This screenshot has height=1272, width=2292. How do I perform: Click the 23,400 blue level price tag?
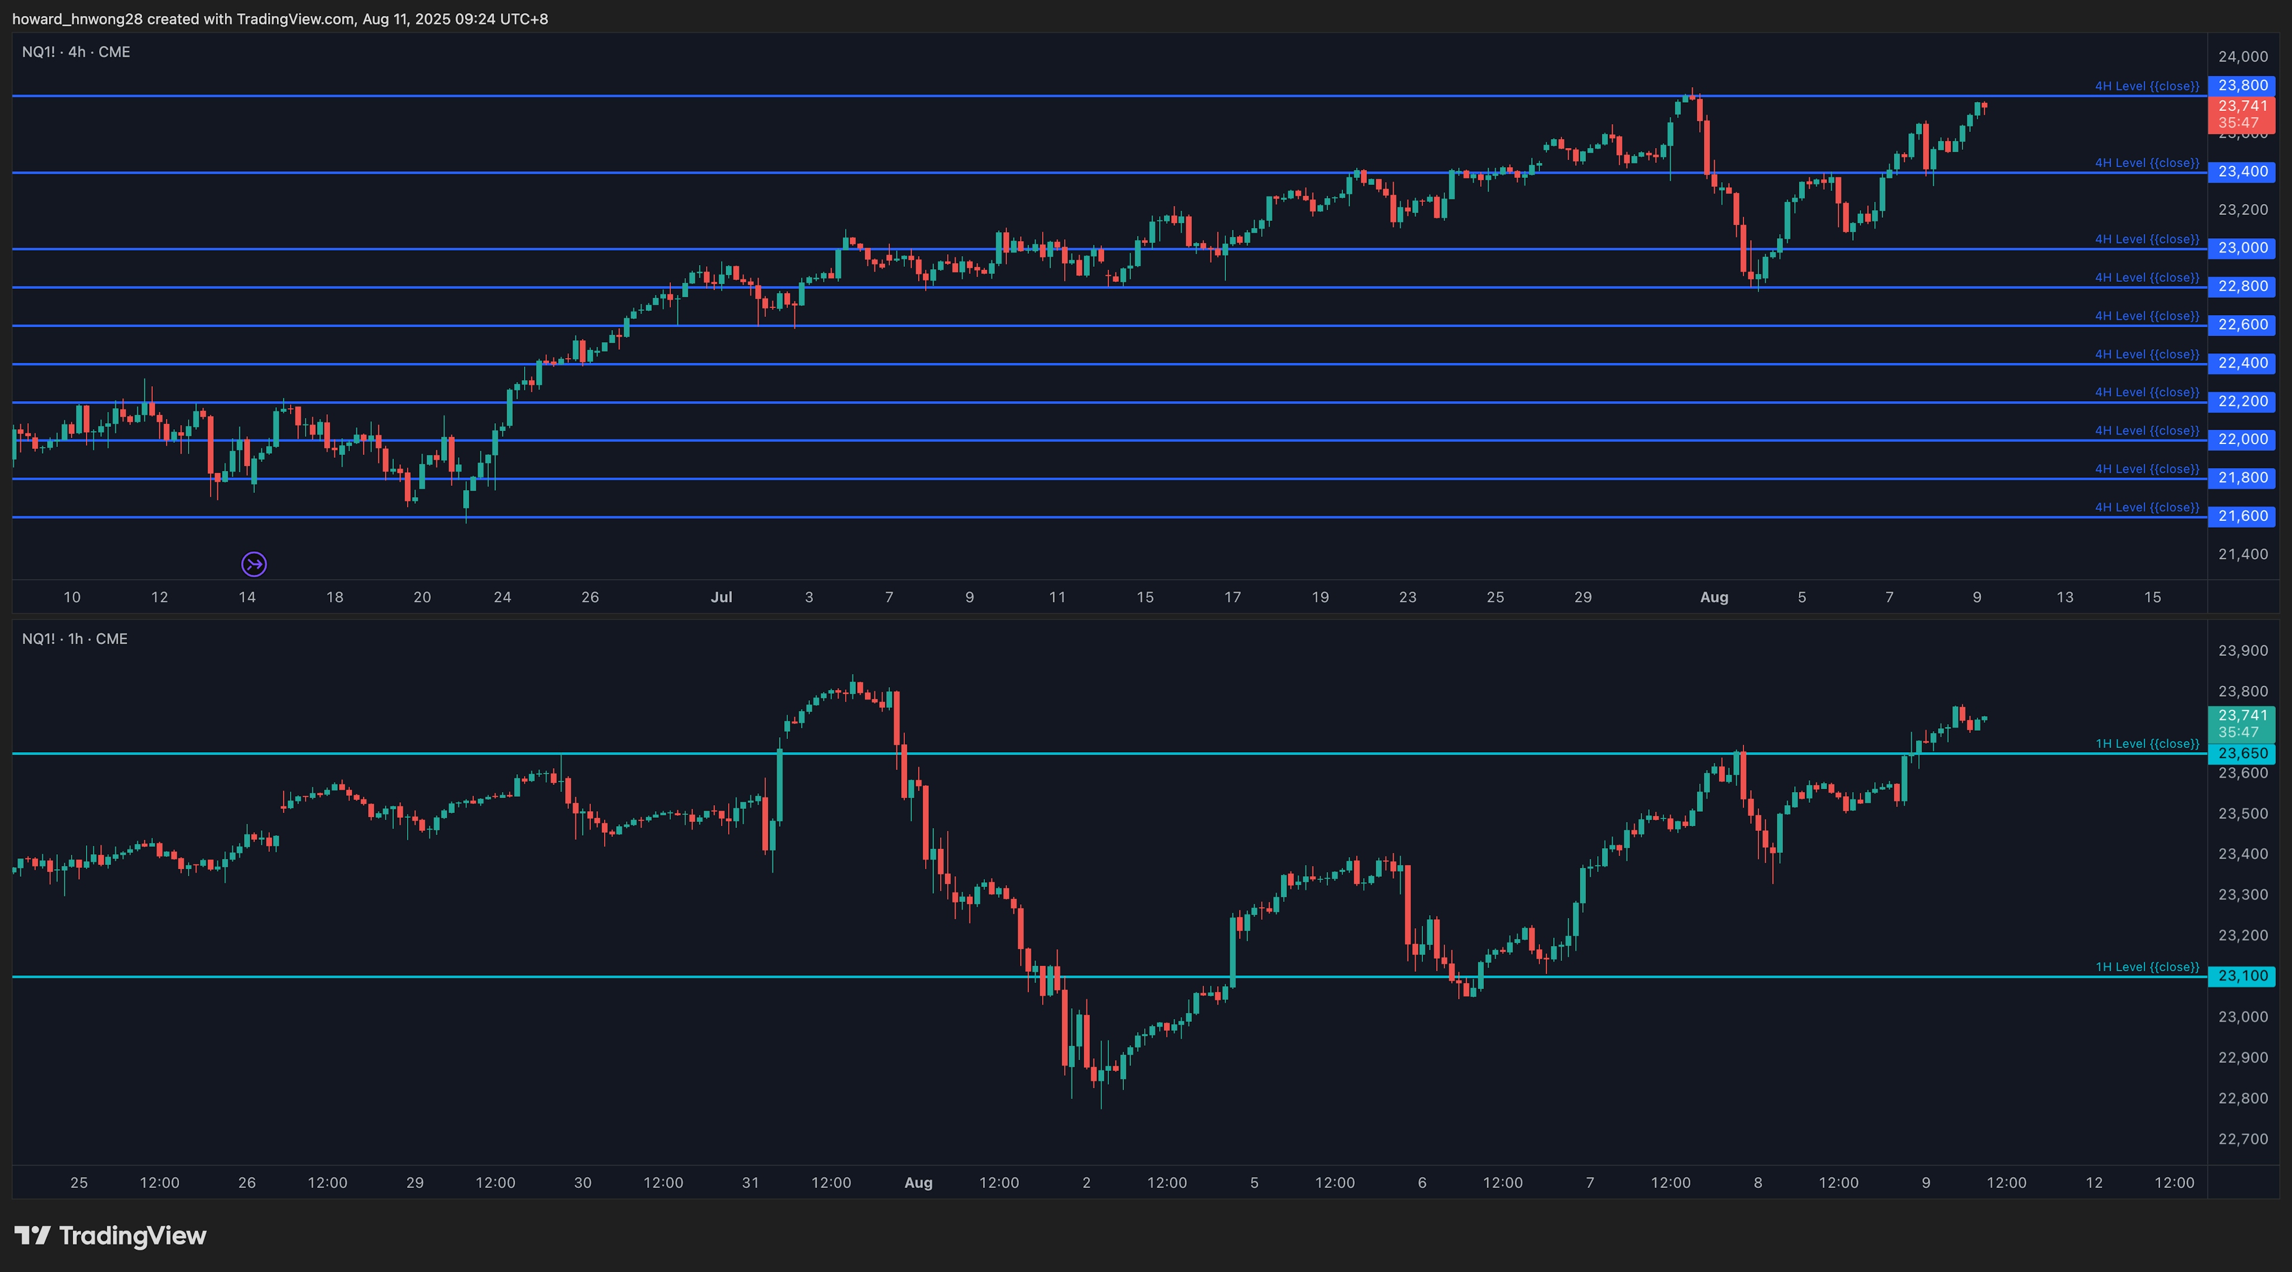(2242, 172)
